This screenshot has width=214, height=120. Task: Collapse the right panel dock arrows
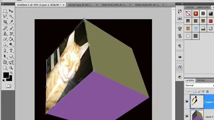[182, 4]
